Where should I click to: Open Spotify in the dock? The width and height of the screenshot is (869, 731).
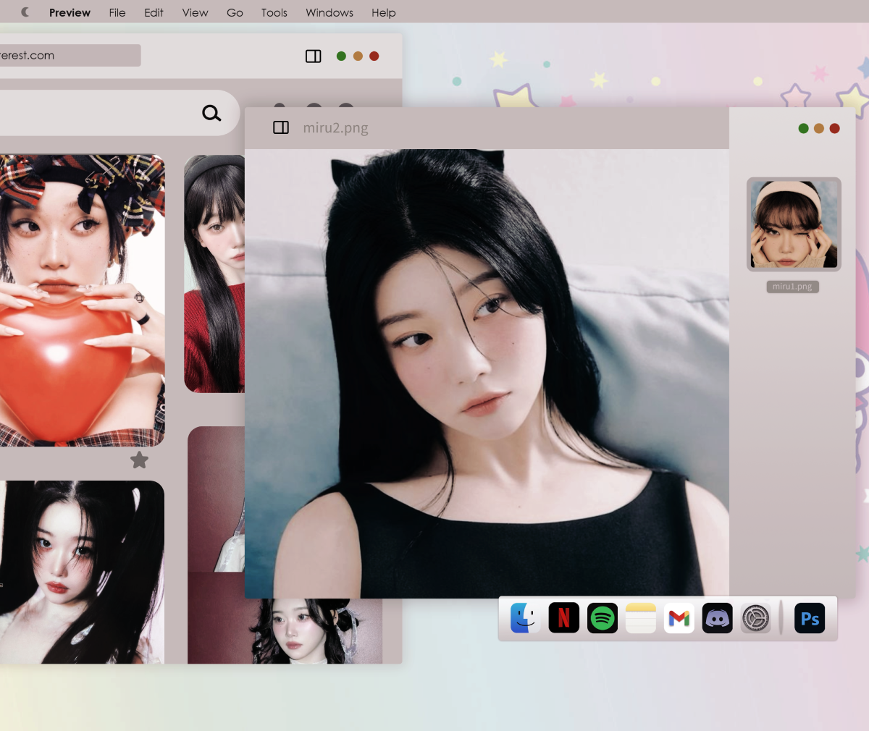pyautogui.click(x=602, y=618)
